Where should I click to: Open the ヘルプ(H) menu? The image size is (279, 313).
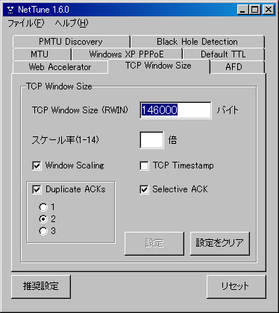(72, 23)
